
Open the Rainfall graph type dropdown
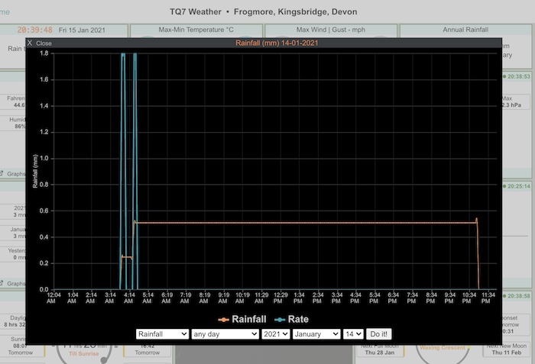tap(162, 334)
